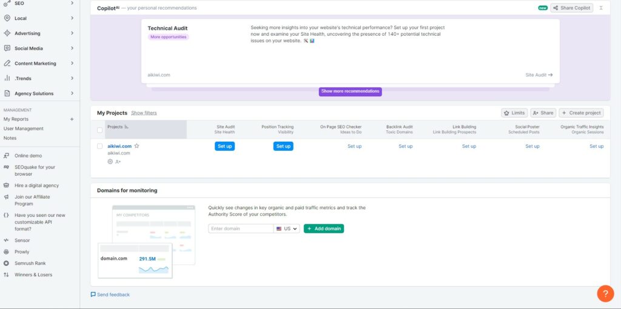This screenshot has width=621, height=309.
Task: Click the Enter domain input field
Action: point(241,228)
